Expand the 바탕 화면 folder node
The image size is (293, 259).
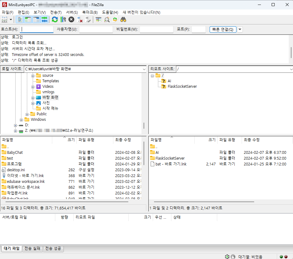click(x=33, y=98)
